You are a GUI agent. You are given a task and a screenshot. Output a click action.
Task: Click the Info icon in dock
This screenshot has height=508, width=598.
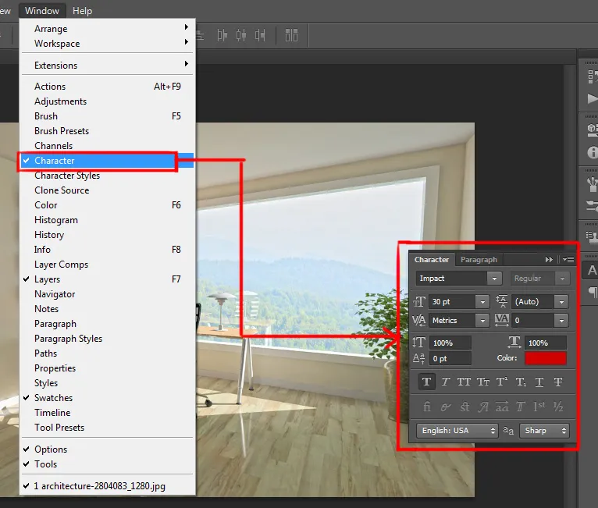[x=593, y=152]
